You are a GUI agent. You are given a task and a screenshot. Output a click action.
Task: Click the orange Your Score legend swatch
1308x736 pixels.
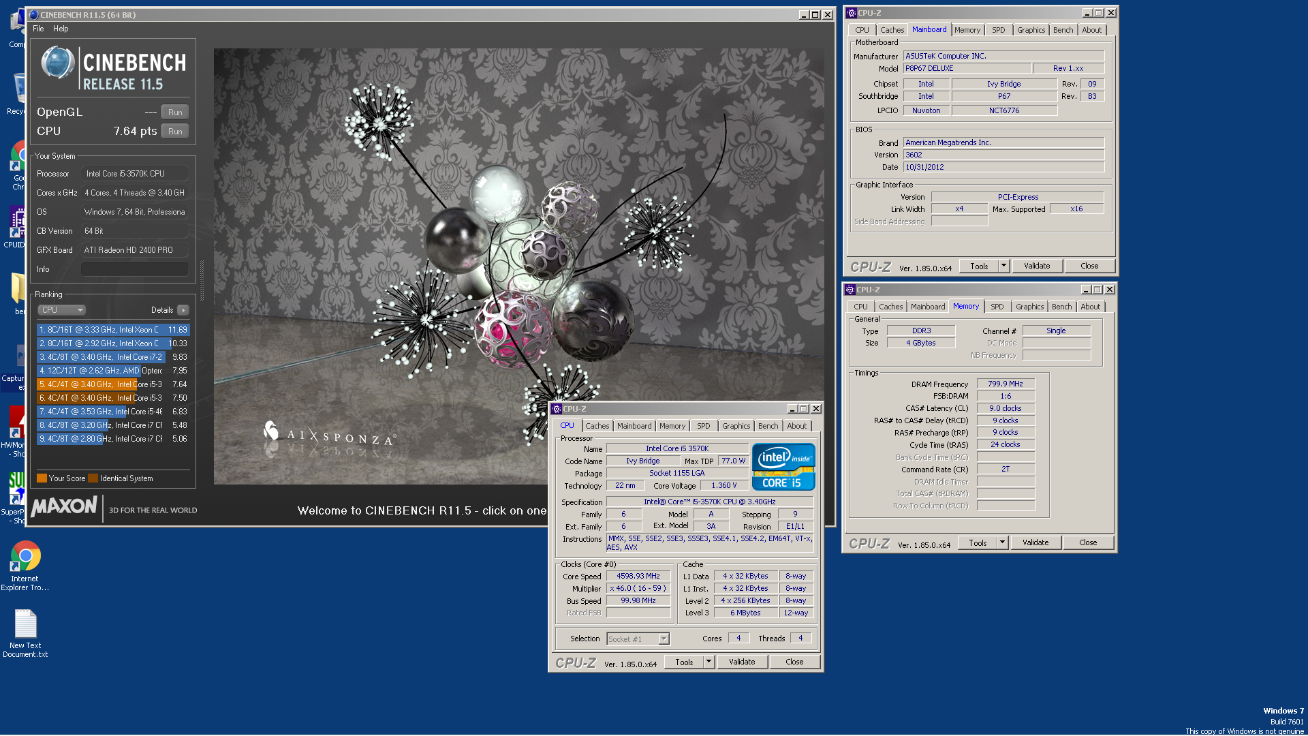42,478
